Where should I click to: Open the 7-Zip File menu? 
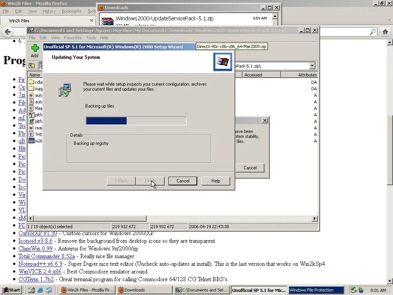click(32, 38)
